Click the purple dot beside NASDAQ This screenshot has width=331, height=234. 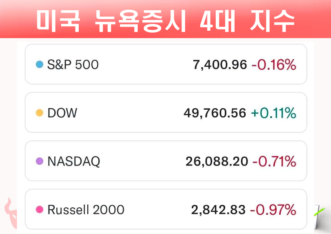pyautogui.click(x=39, y=161)
